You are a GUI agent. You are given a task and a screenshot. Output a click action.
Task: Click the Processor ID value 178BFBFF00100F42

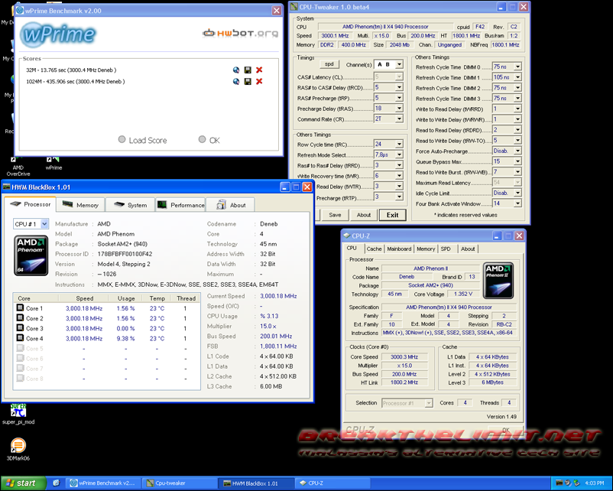tap(125, 254)
